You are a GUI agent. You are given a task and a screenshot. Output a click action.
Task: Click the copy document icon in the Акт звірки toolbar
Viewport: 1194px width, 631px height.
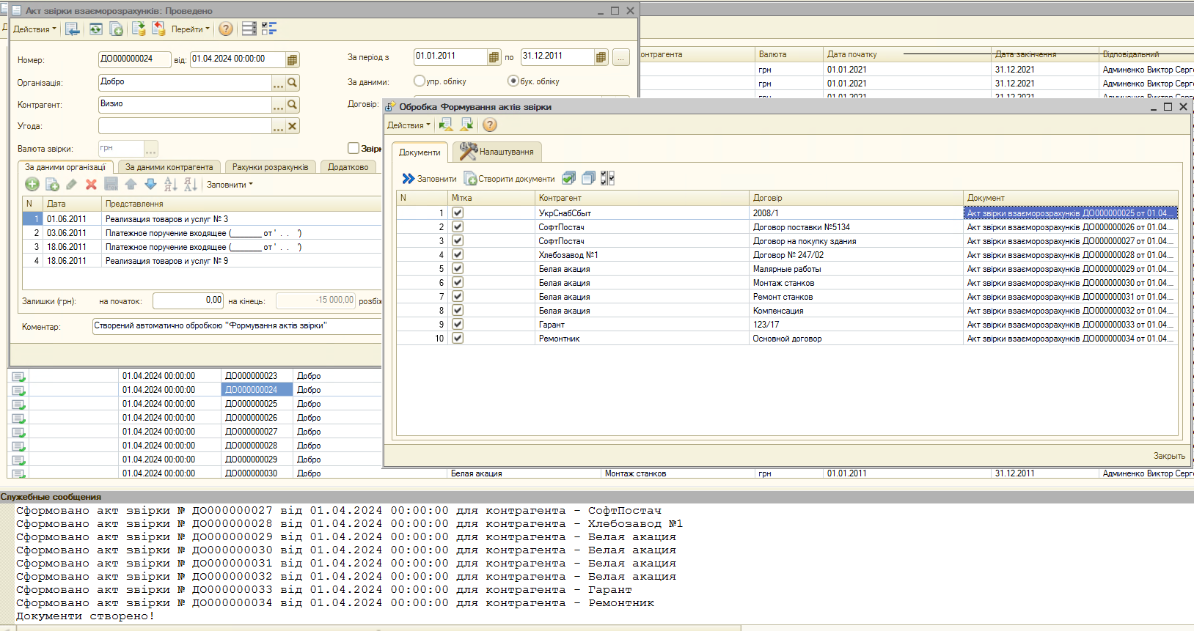point(116,29)
